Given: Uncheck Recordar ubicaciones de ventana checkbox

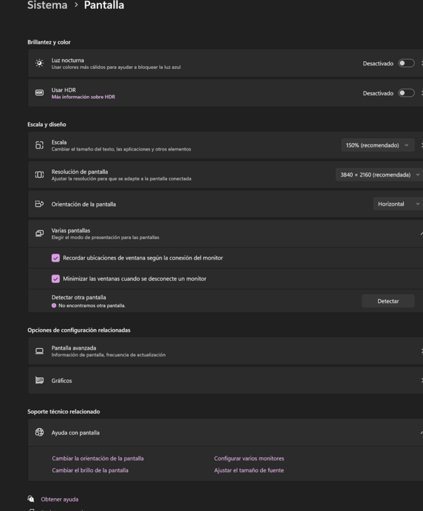Looking at the screenshot, I should point(56,258).
